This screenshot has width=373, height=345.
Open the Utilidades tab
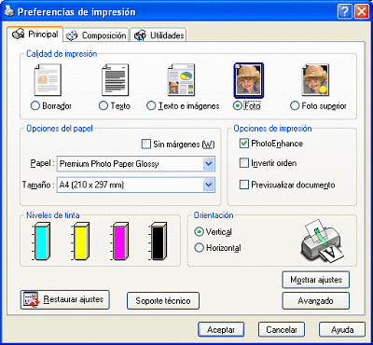pos(159,35)
